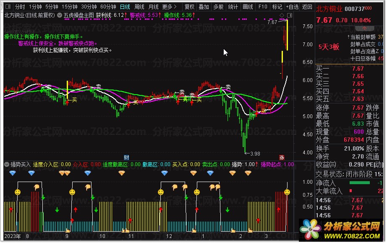The image size is (387, 243).
Task: Click the 分析家公式网 logo link
Action: pyautogui.click(x=341, y=230)
